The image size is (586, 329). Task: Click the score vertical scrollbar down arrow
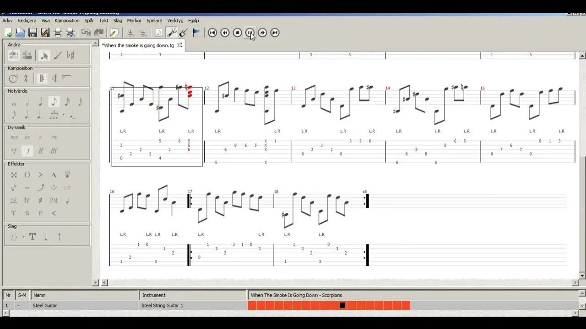click(x=582, y=276)
